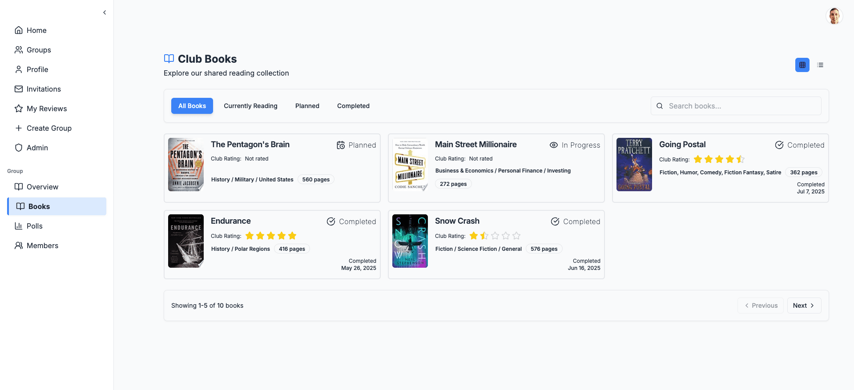Select the Create Group plus icon
Viewport: 854px width, 390px height.
tap(19, 128)
